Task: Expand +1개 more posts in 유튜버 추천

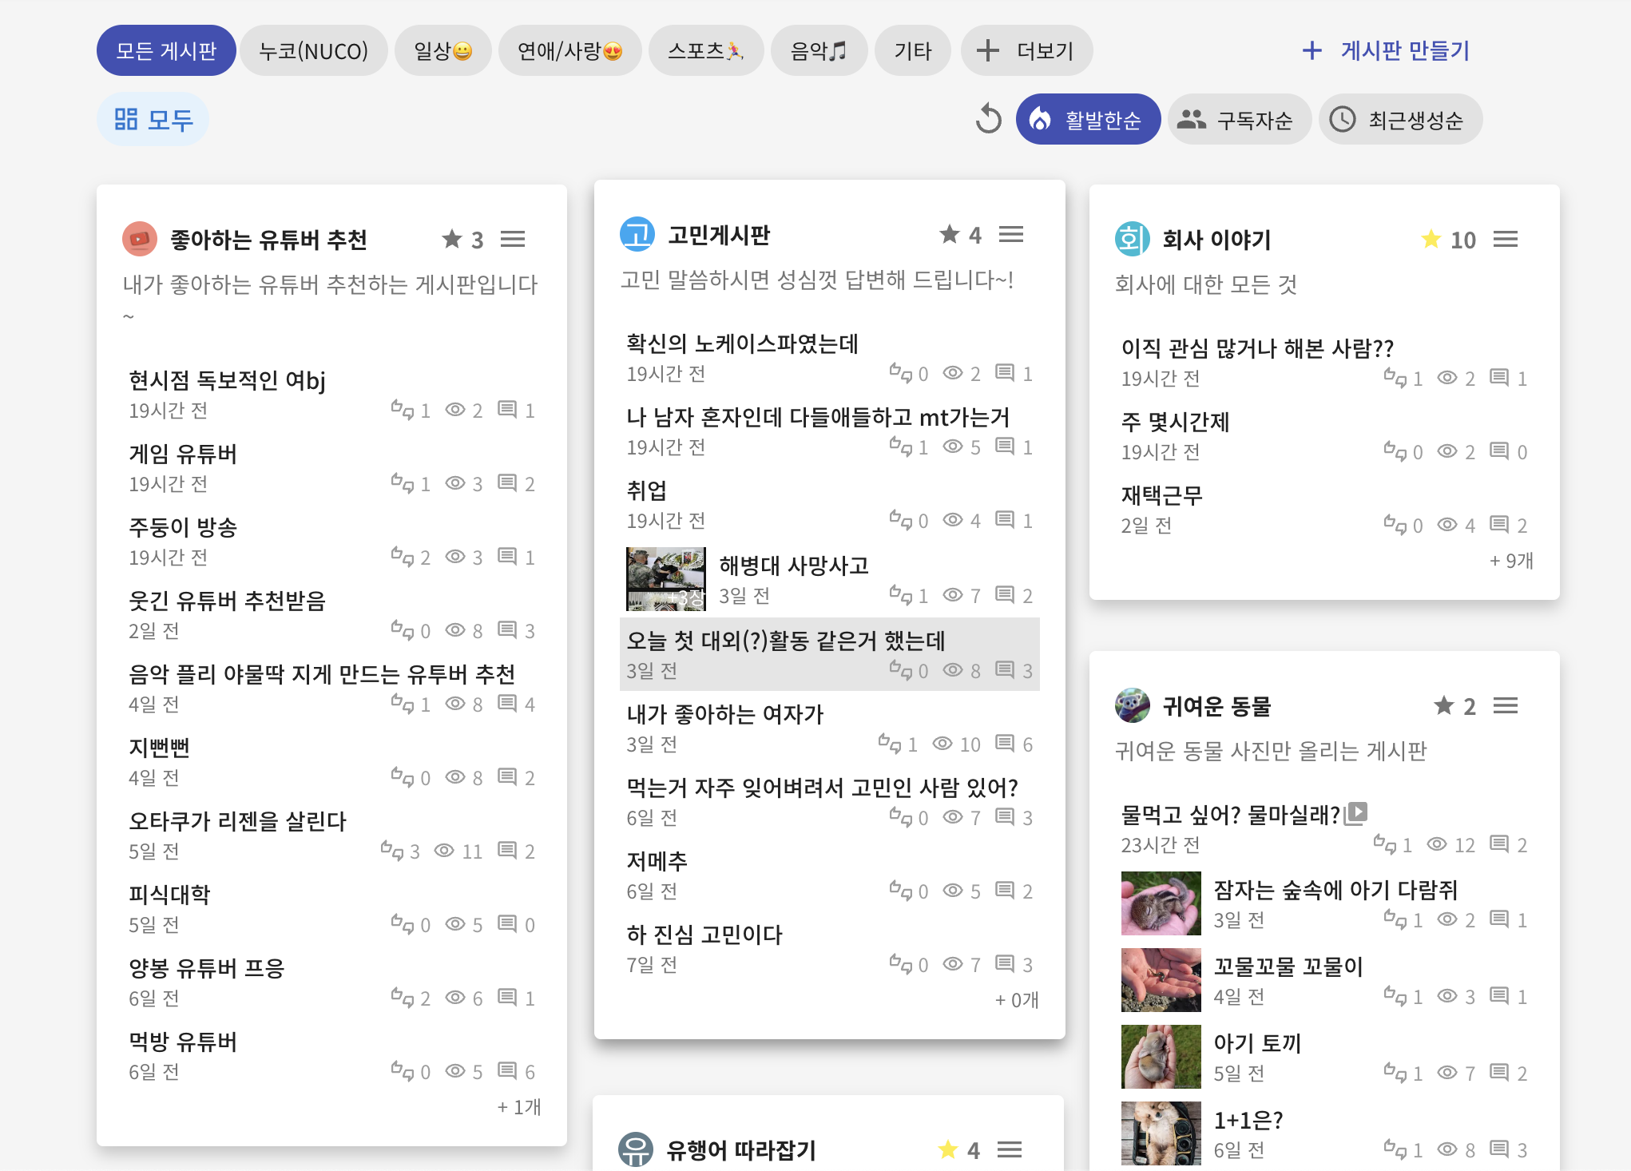Action: coord(519,1107)
